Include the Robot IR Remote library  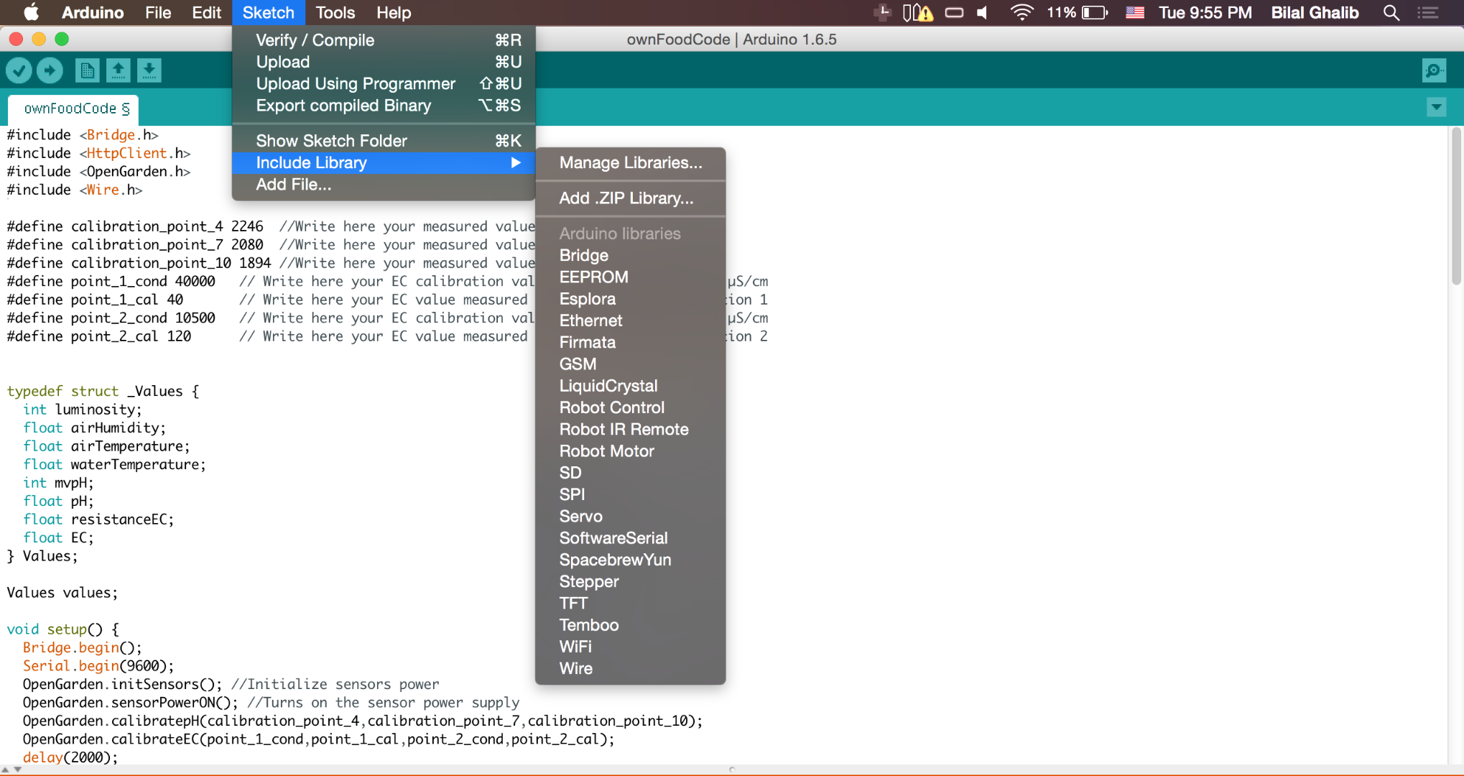tap(631, 430)
